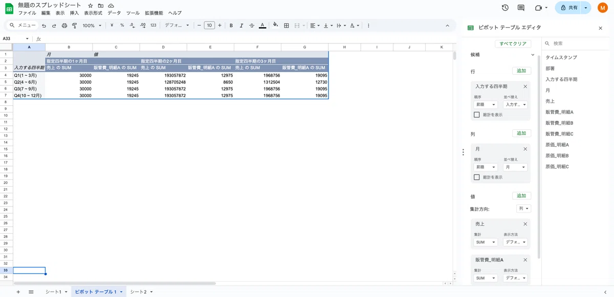Decrease decimal places
The width and height of the screenshot is (614, 297).
(132, 25)
